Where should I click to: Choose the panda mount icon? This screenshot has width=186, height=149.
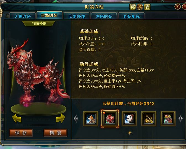coord(129,119)
